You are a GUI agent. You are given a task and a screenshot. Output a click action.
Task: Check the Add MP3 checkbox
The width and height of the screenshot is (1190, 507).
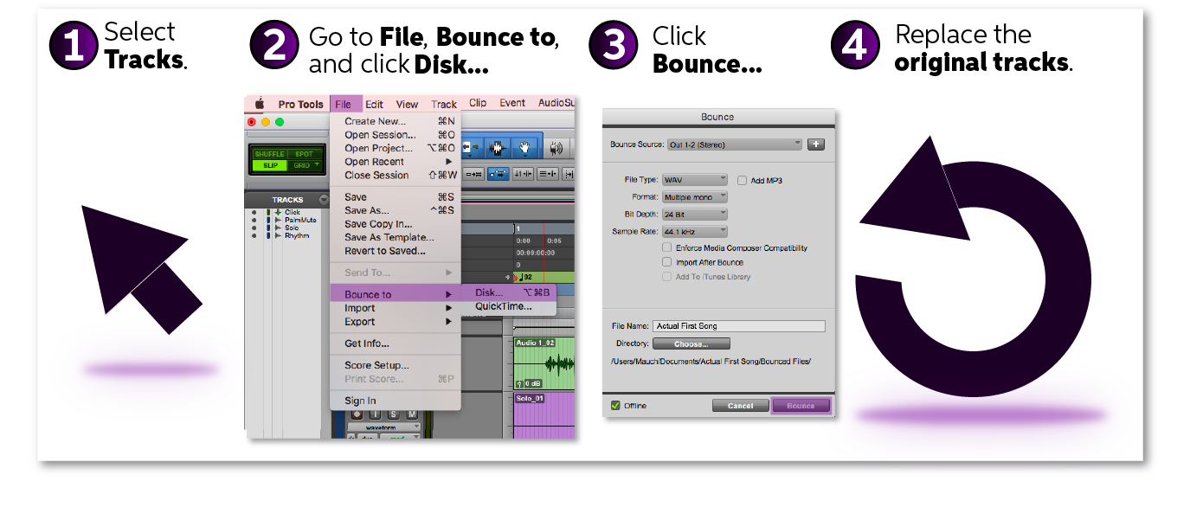[x=742, y=181]
